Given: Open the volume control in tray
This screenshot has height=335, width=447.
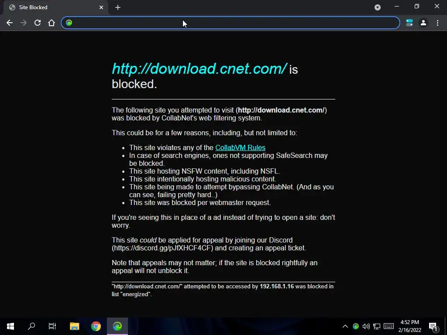Looking at the screenshot, I should pyautogui.click(x=366, y=326).
